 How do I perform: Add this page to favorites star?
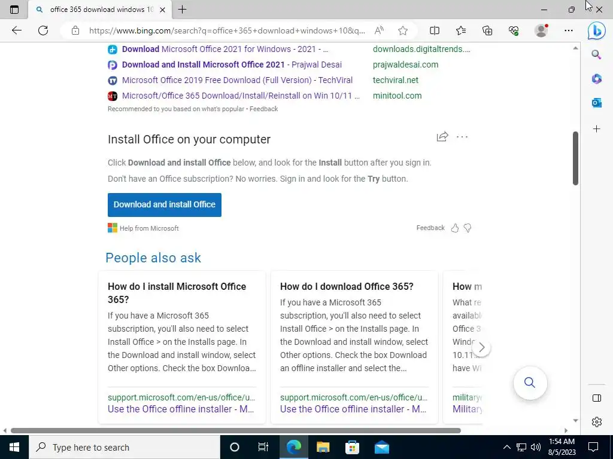(x=403, y=30)
